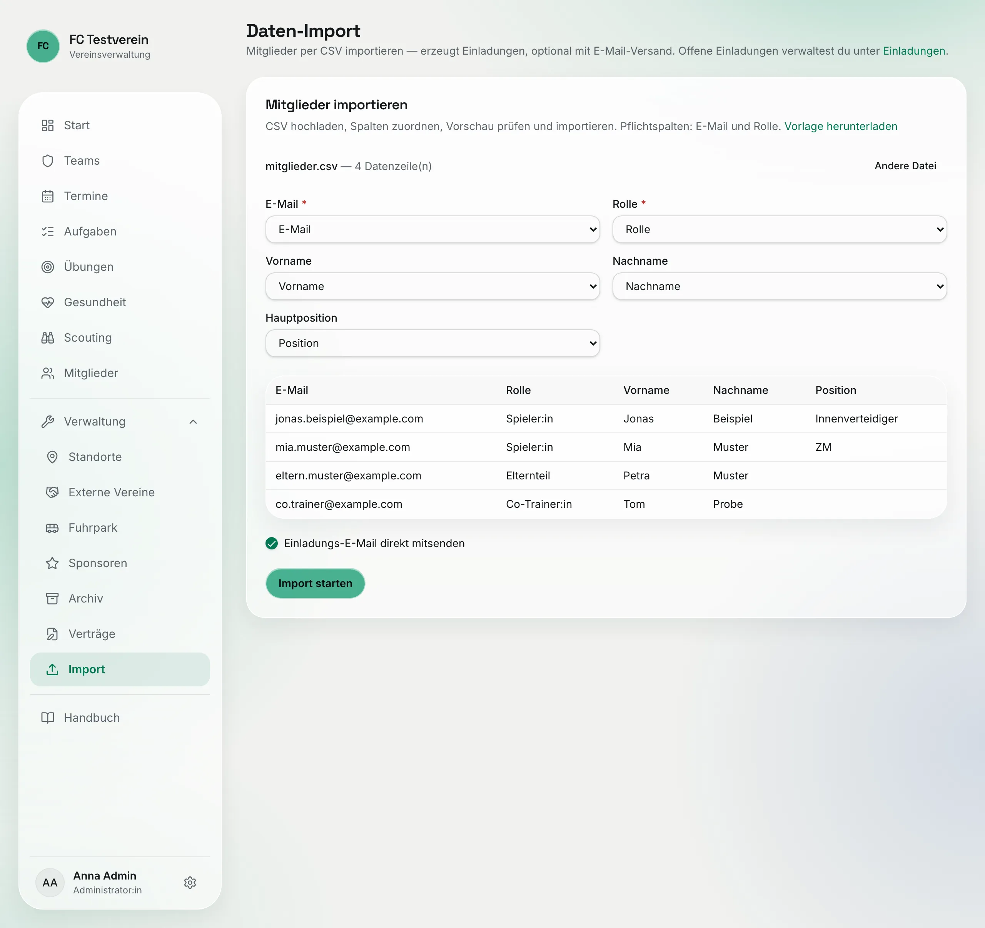Click the 'Anna Admin' user name

(x=105, y=875)
